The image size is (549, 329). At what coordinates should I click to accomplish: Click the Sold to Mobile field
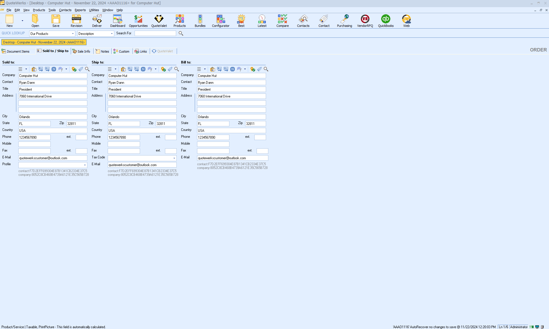click(34, 144)
